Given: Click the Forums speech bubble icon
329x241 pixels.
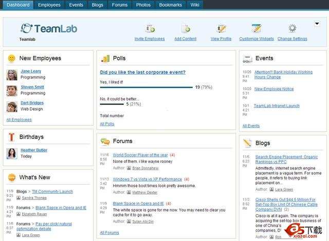Looking at the screenshot, I should (x=105, y=141).
